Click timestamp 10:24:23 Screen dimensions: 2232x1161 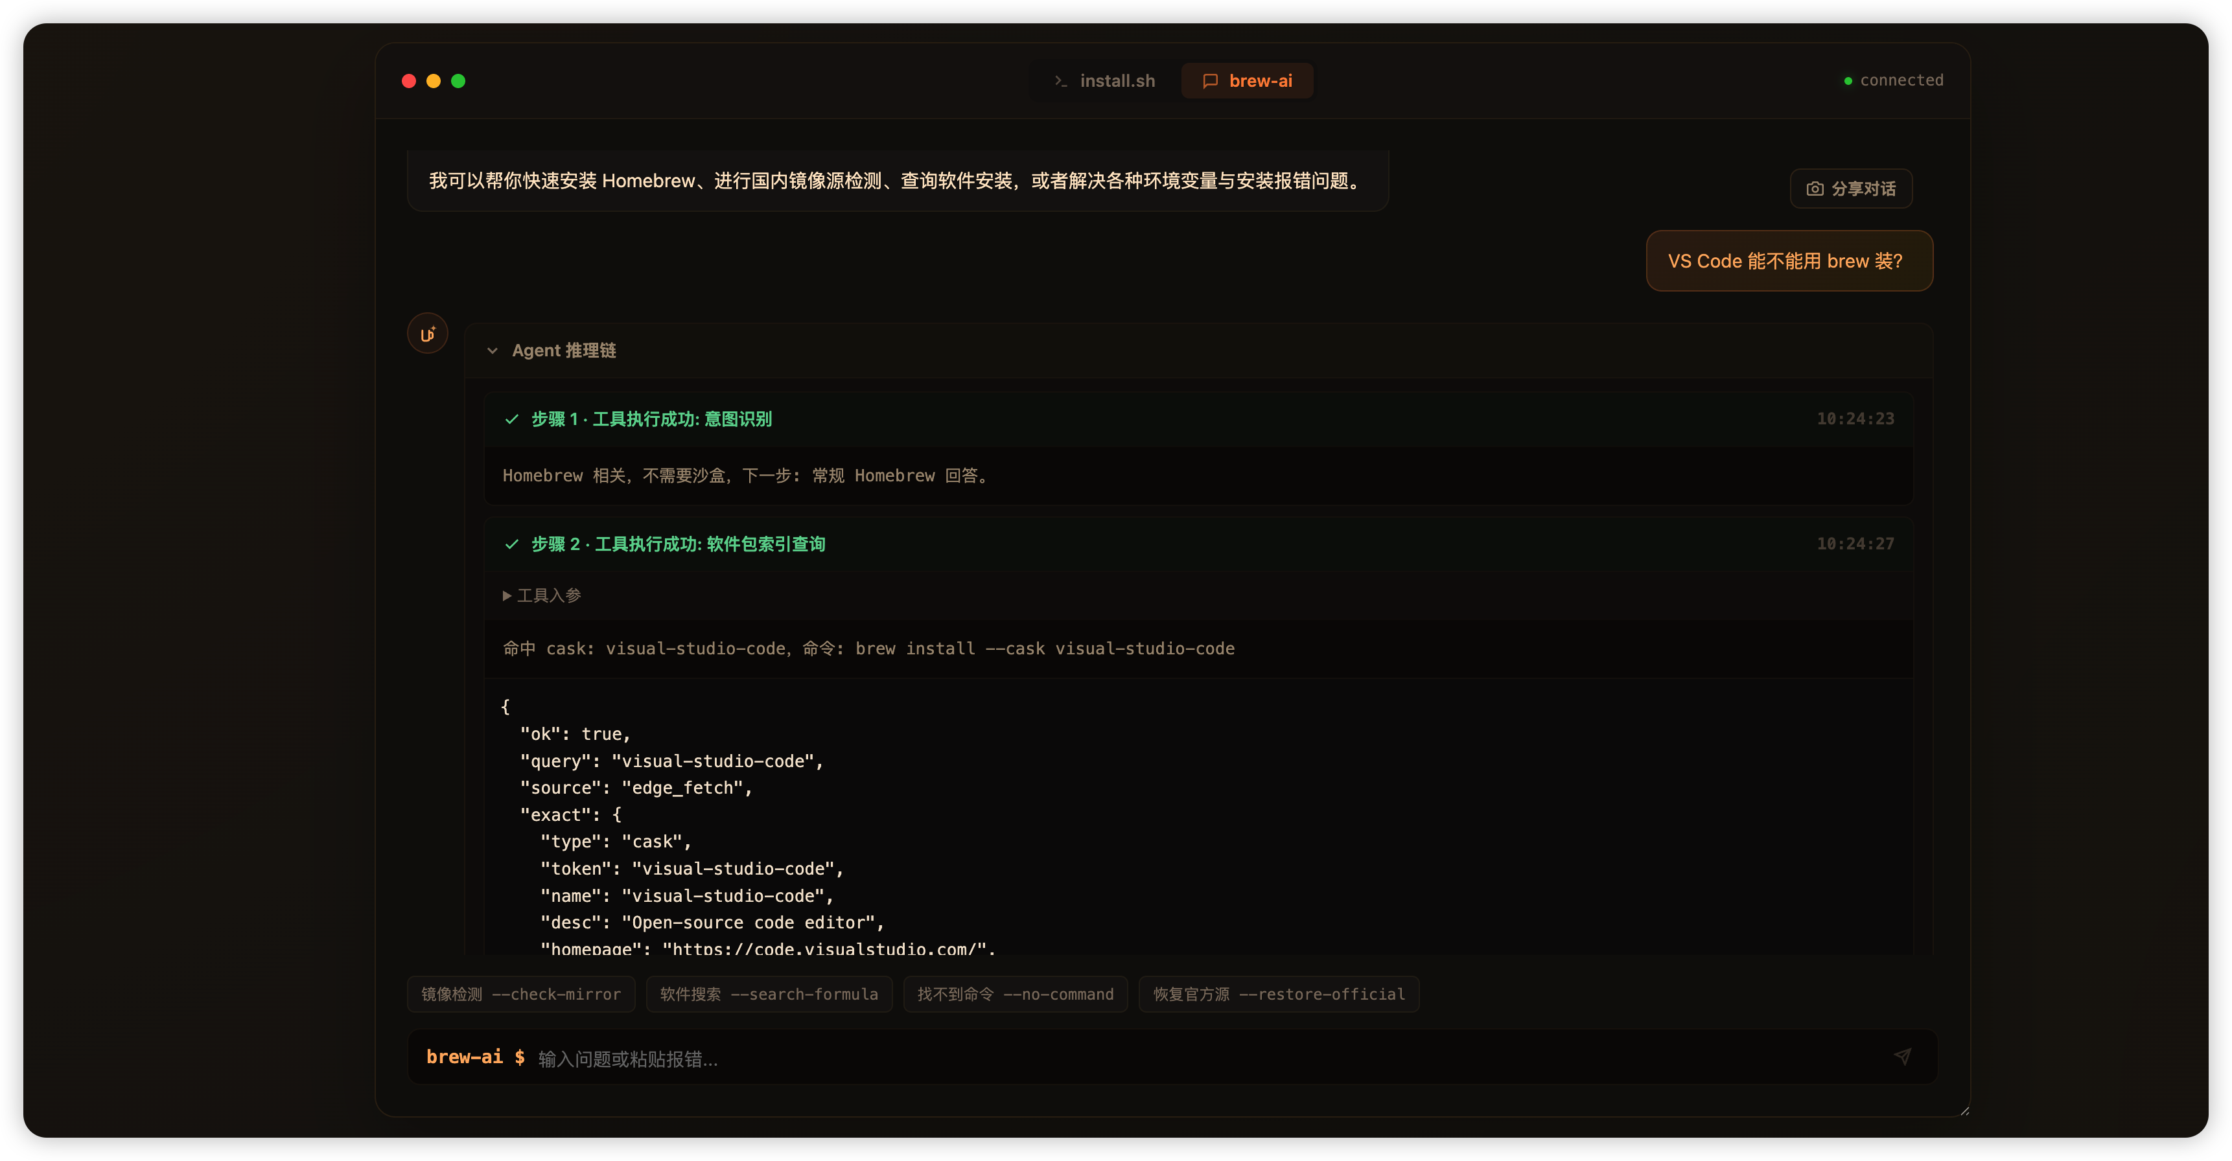click(1855, 419)
